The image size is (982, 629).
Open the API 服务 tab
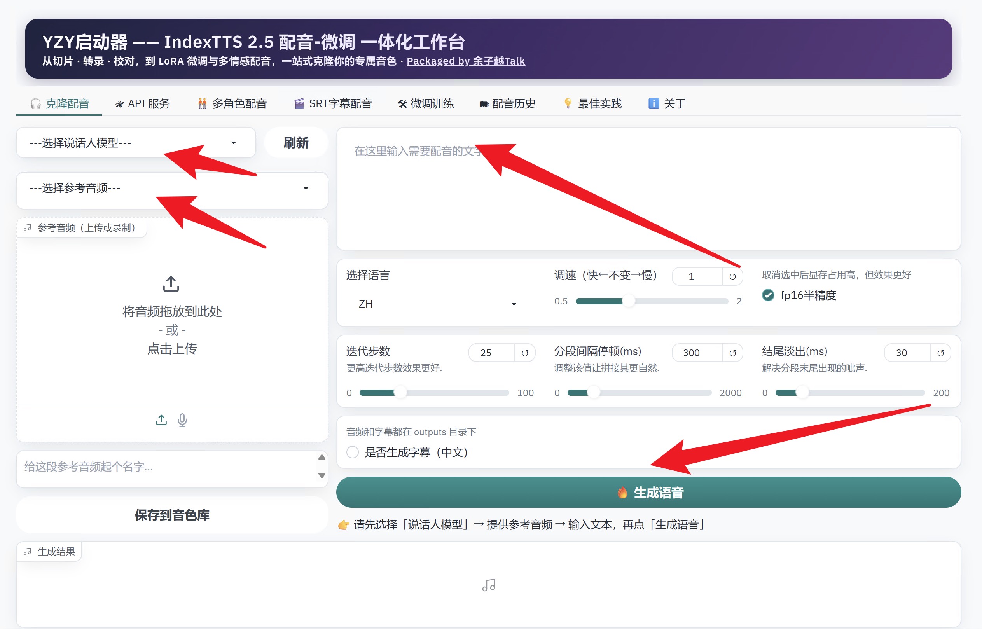(x=143, y=104)
